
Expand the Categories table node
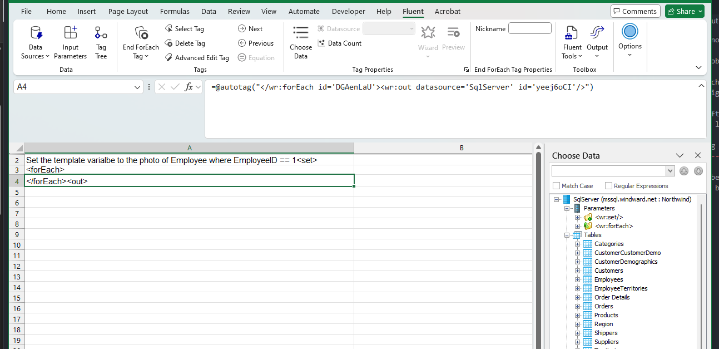pyautogui.click(x=578, y=244)
